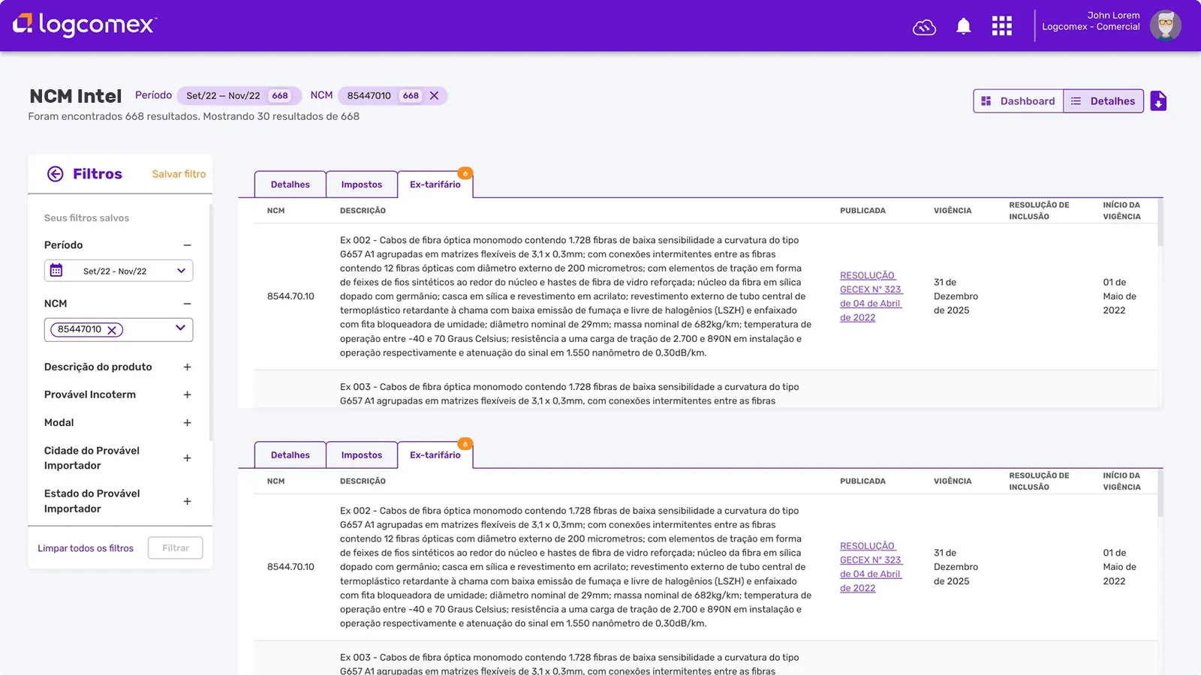Remove the 85447010 NCM filter chip
The image size is (1201, 675).
pyautogui.click(x=111, y=329)
